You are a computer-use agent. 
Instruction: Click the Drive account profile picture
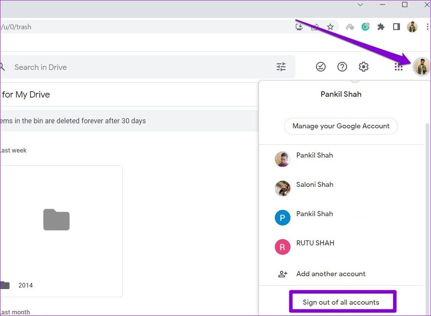(x=421, y=66)
